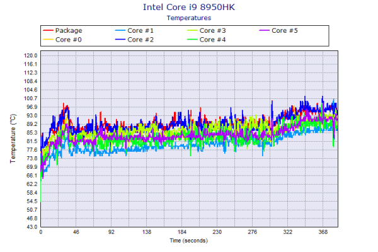Click the 112.3 y-axis value
Screen dimensions: 378x252
31,73
